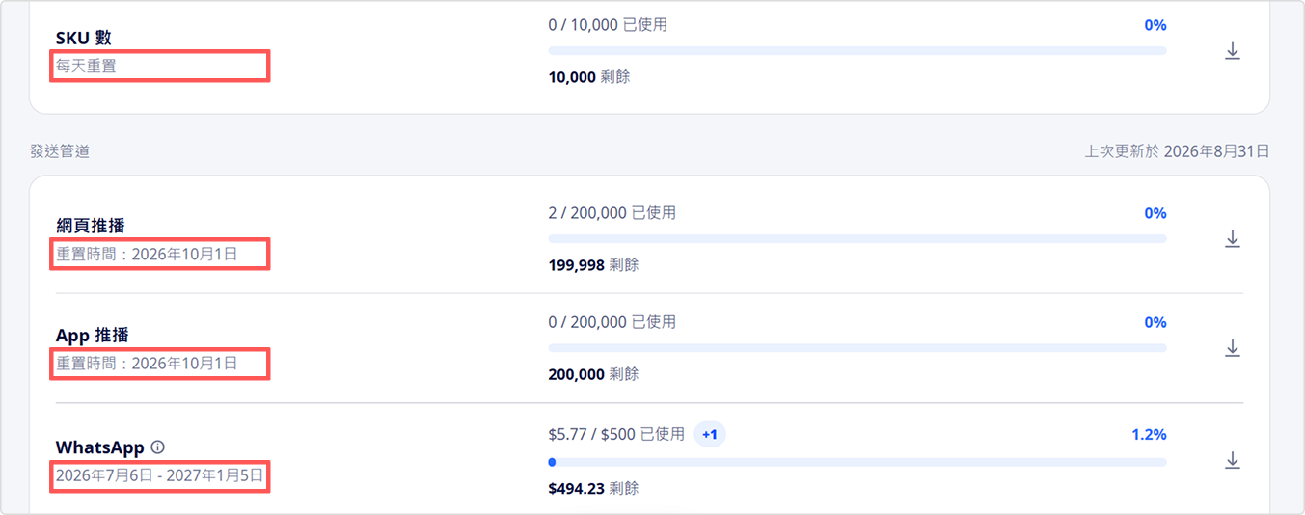Screen dimensions: 1305x515
Task: Select the SKU 數 title
Action: pyautogui.click(x=84, y=39)
